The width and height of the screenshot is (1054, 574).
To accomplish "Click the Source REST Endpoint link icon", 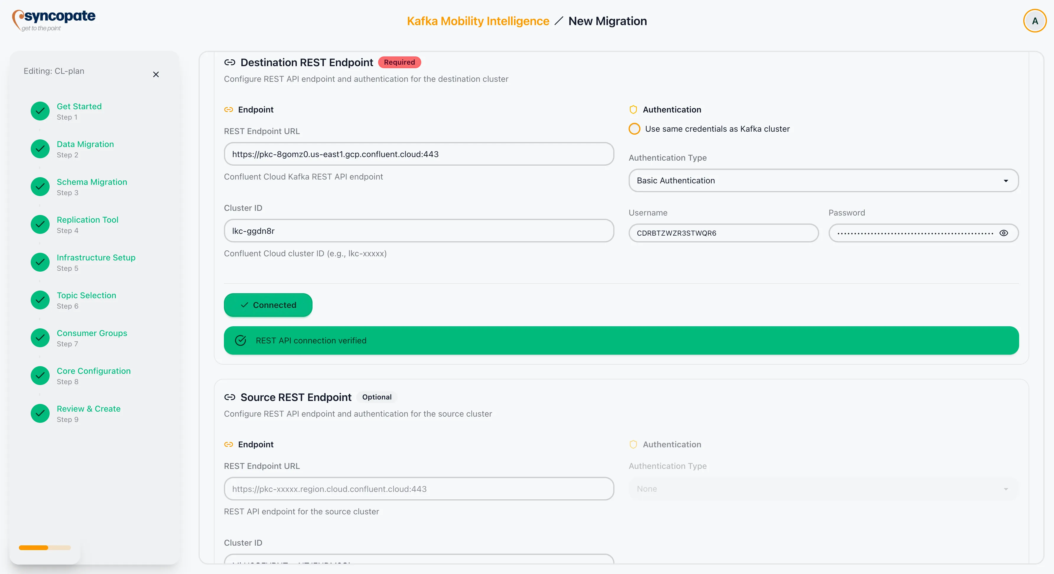I will point(230,397).
